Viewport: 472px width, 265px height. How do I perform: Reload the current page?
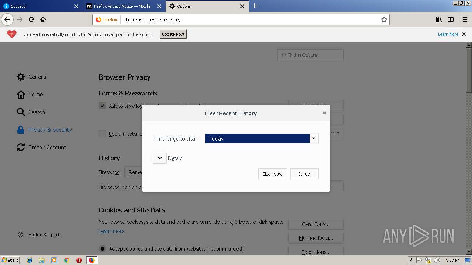pos(31,20)
